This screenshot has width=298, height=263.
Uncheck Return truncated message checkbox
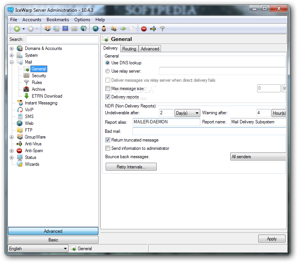108,140
